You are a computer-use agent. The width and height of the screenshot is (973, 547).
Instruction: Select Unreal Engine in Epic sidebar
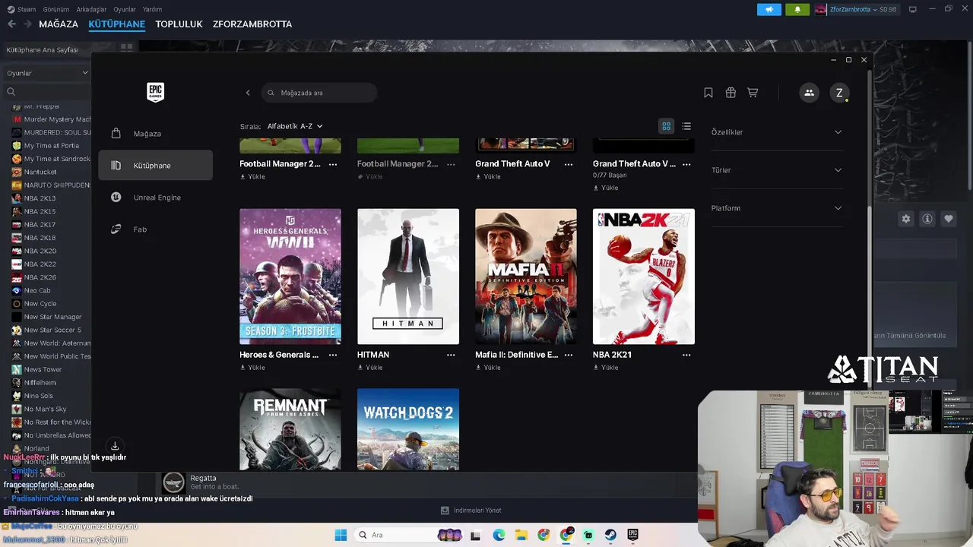[x=155, y=198]
